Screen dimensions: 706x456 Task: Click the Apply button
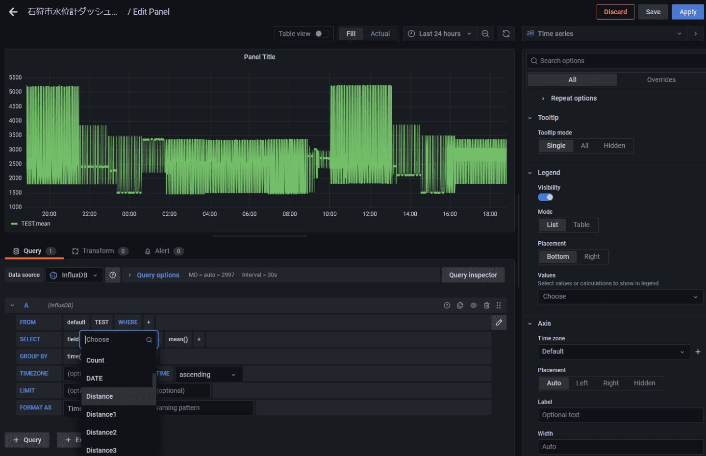pos(687,12)
